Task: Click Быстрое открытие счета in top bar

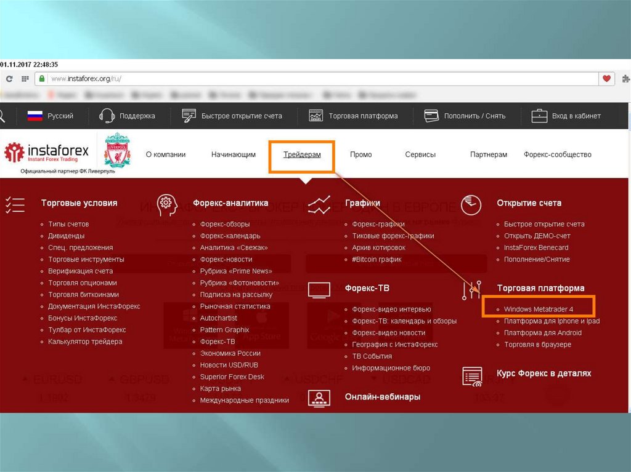Action: click(x=242, y=116)
